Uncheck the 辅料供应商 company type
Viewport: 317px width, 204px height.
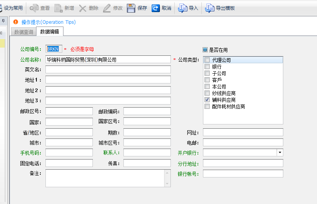pyautogui.click(x=207, y=99)
